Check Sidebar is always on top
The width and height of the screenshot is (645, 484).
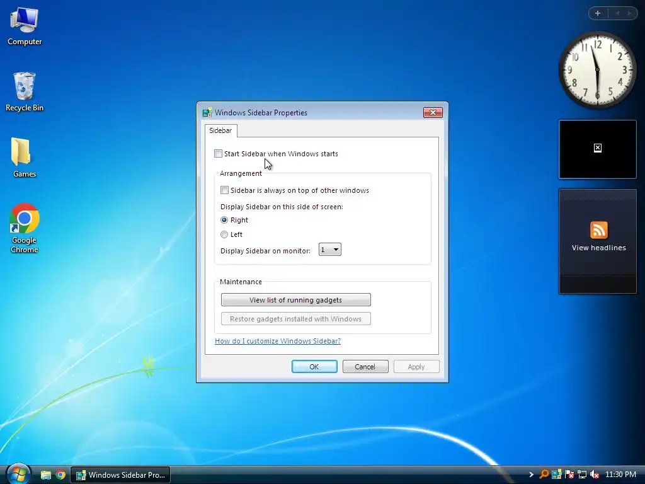coord(225,190)
